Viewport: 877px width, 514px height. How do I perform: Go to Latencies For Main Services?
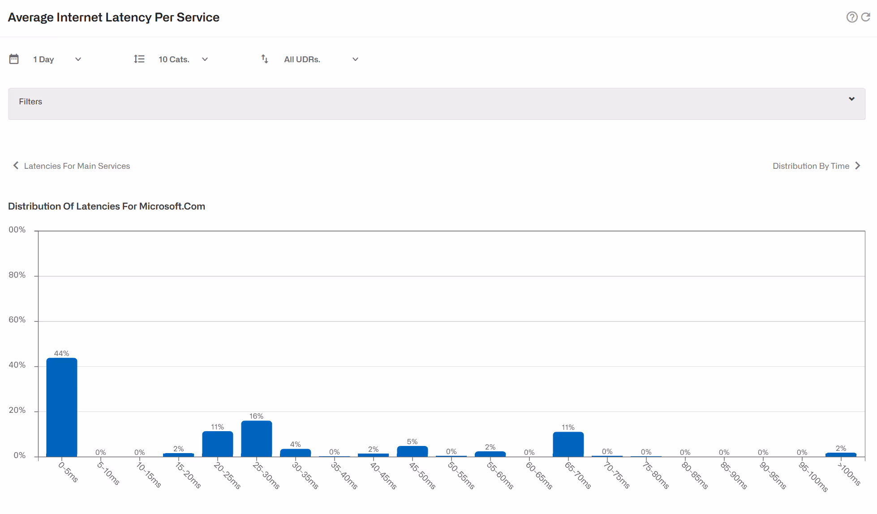pos(77,166)
